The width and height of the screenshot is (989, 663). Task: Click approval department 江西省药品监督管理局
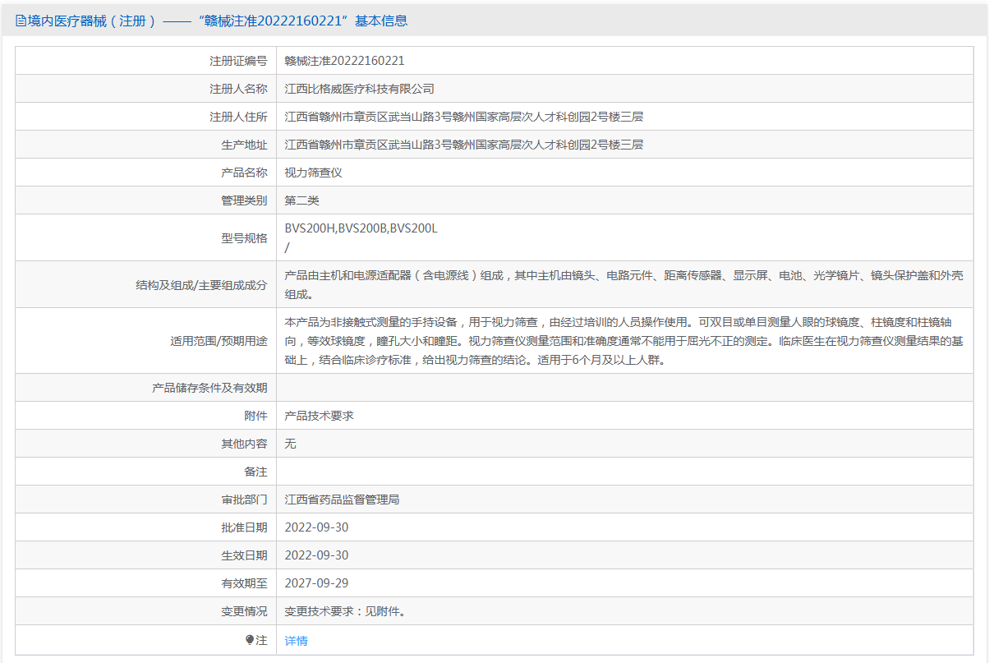point(342,500)
